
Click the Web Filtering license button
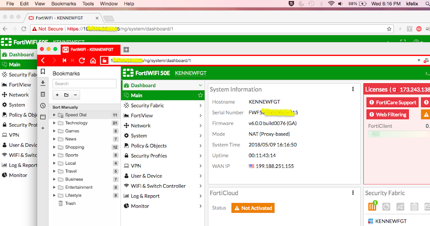tap(388, 115)
